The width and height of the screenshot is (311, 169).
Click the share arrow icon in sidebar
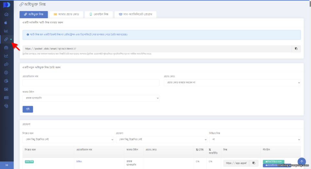tap(6, 64)
